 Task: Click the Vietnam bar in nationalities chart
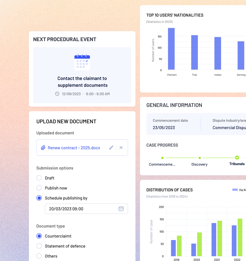coord(171,49)
